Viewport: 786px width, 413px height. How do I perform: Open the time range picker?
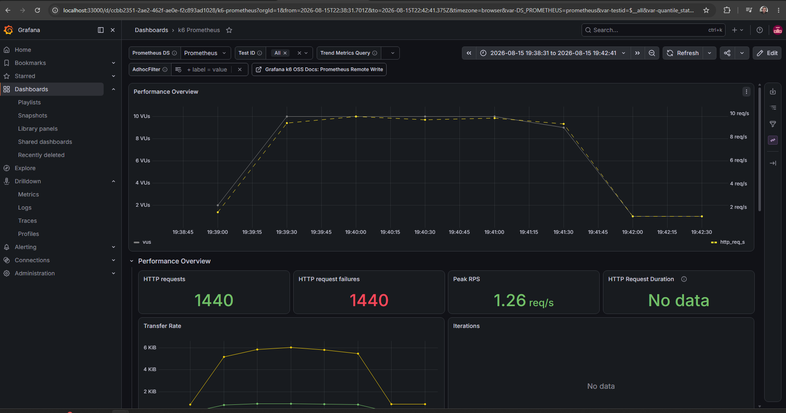[553, 53]
